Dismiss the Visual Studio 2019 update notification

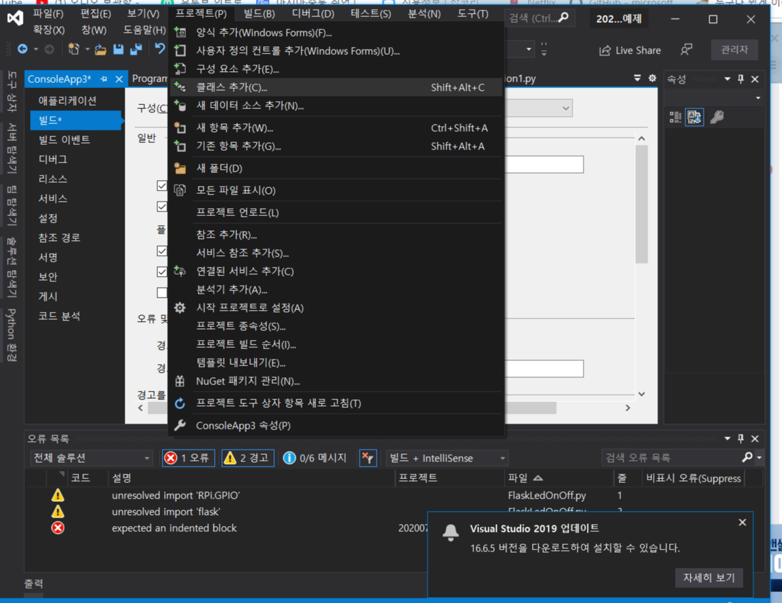742,522
